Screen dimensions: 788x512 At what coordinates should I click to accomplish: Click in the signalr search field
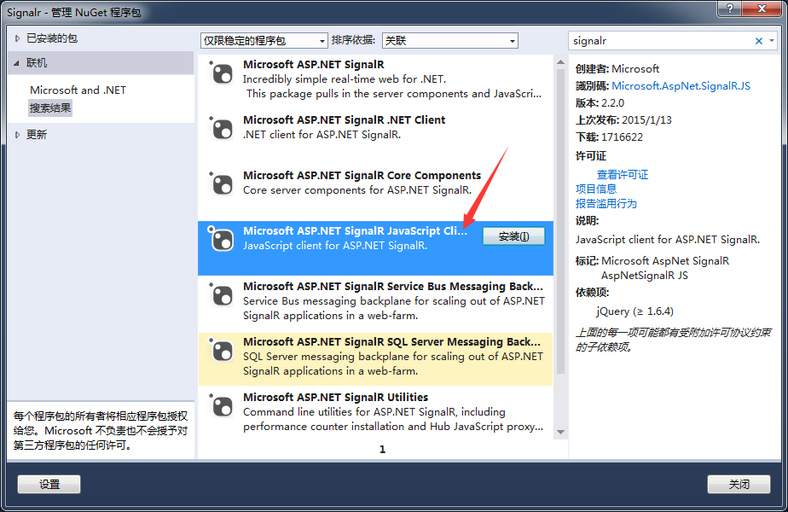(661, 41)
